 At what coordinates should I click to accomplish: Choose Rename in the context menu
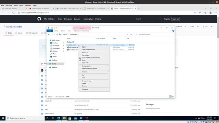(85, 86)
